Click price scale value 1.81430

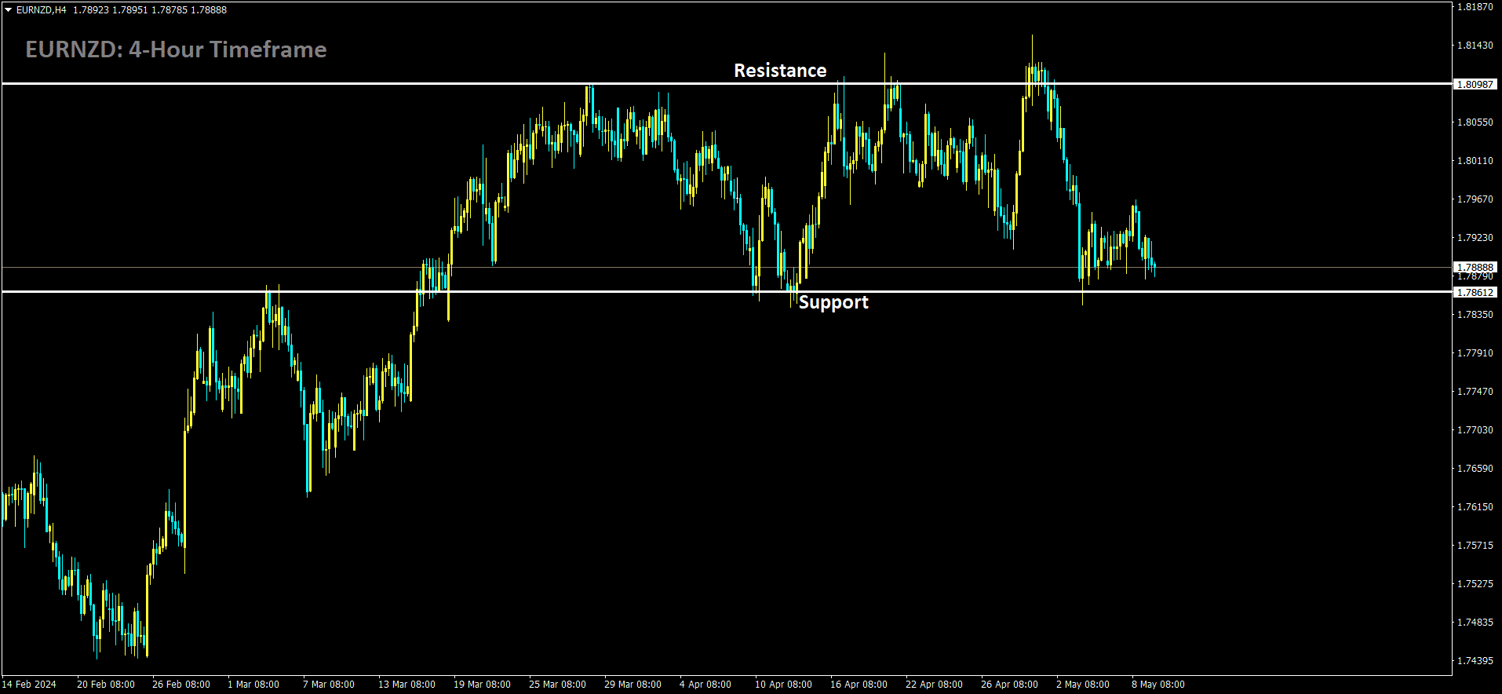pyautogui.click(x=1475, y=45)
